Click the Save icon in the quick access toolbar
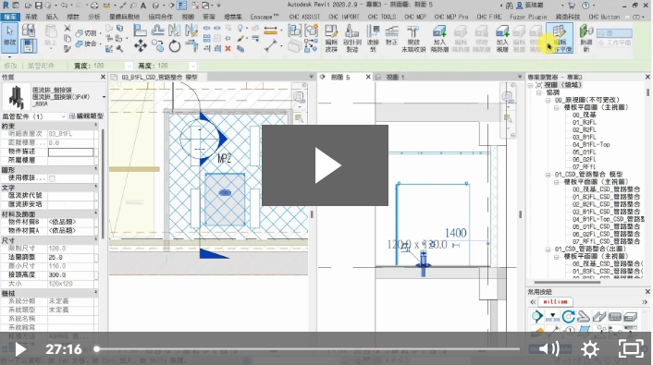This screenshot has width=653, height=365. coord(38,6)
